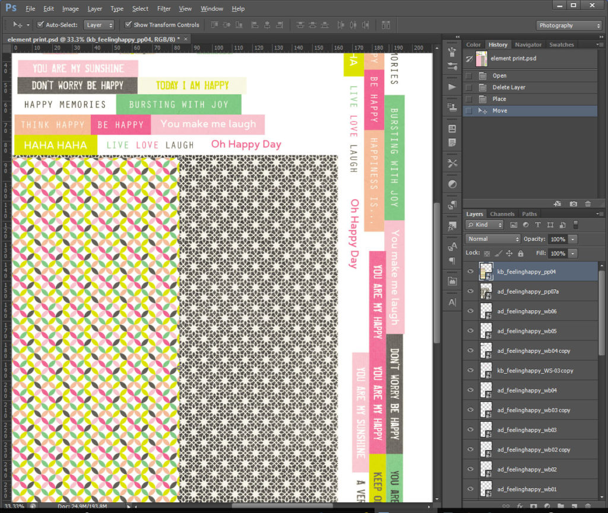Click the lock position icon in Layers
This screenshot has height=513, width=608.
click(509, 253)
